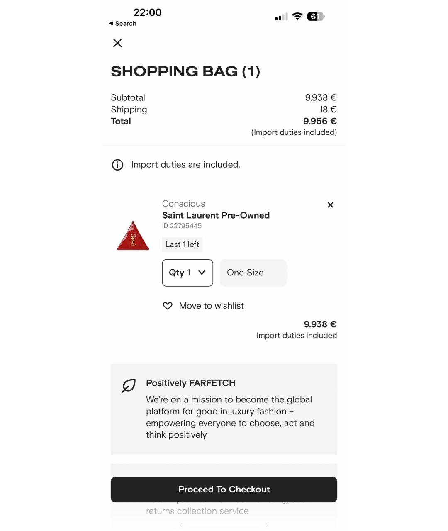Open red YSL bag thumbnail
Screen dimensions: 448x531
pos(133,236)
